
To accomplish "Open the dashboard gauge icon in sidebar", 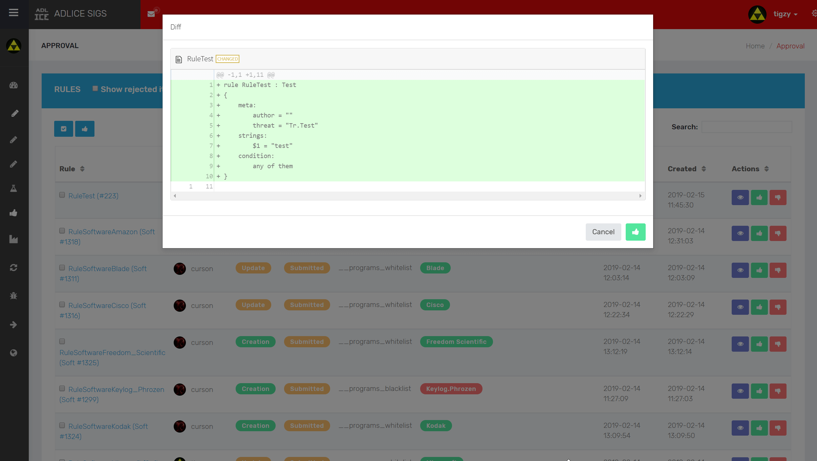I will 14,85.
